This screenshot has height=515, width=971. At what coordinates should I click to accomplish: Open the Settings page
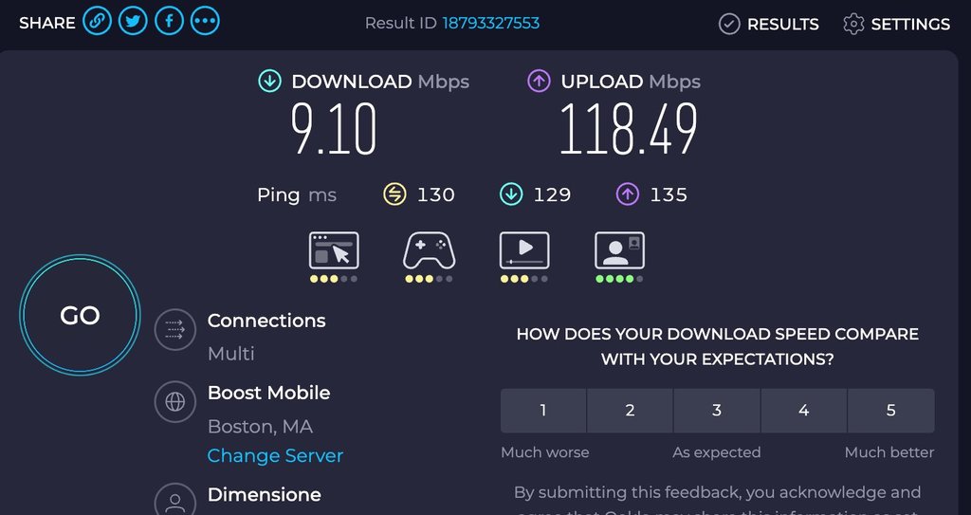tap(896, 24)
